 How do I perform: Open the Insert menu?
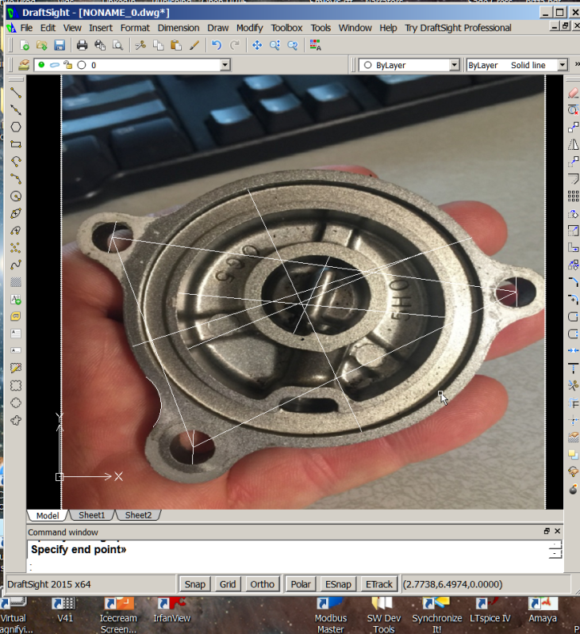pyautogui.click(x=101, y=28)
